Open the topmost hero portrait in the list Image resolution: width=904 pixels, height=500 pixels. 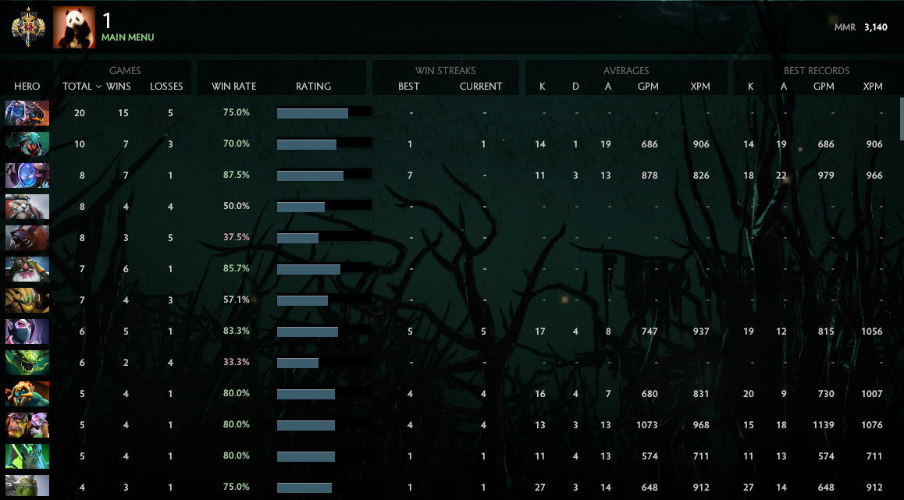coord(27,113)
